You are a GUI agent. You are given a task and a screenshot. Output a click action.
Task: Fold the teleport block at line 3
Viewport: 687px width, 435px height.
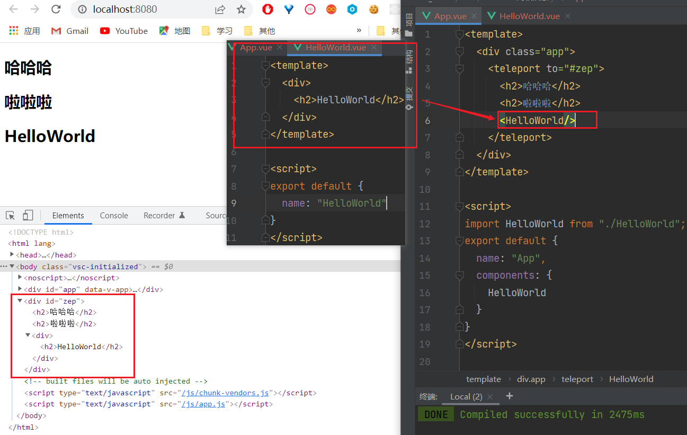459,69
